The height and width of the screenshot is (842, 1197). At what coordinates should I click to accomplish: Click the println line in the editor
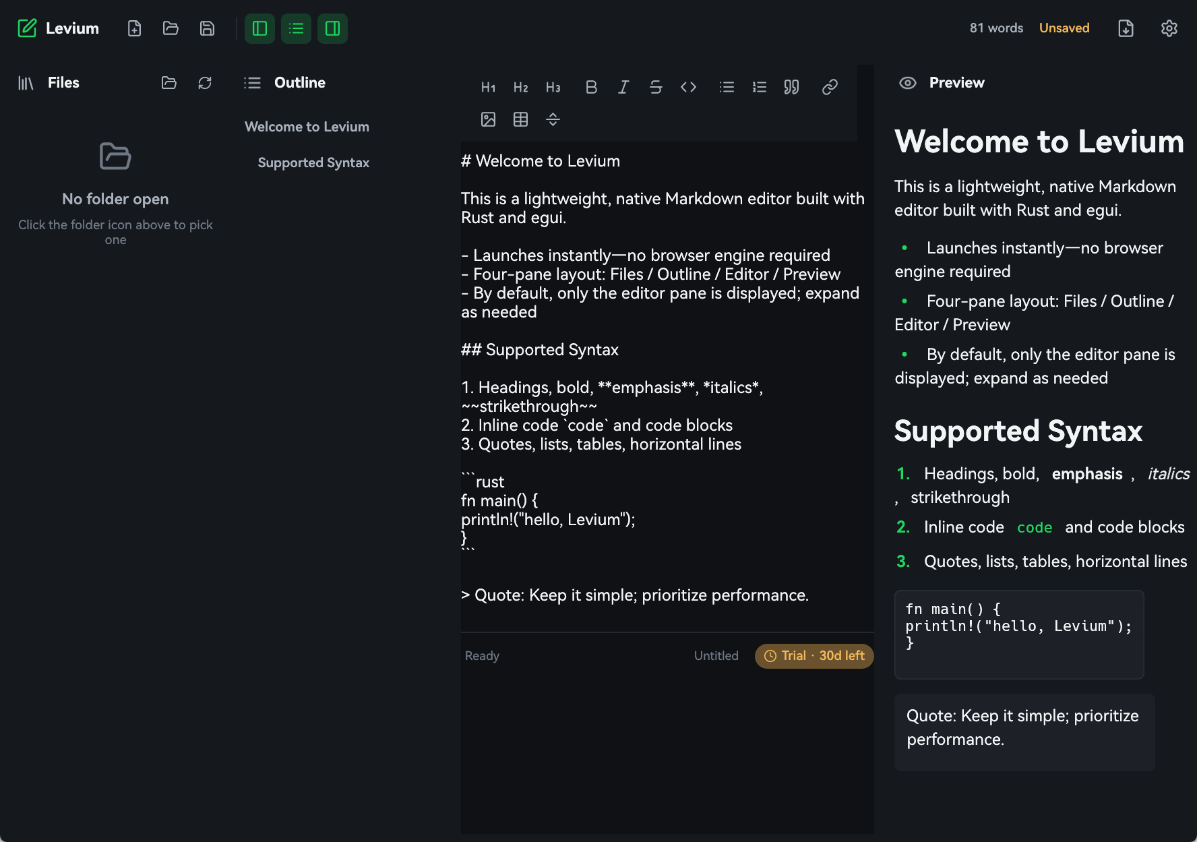[x=548, y=520]
